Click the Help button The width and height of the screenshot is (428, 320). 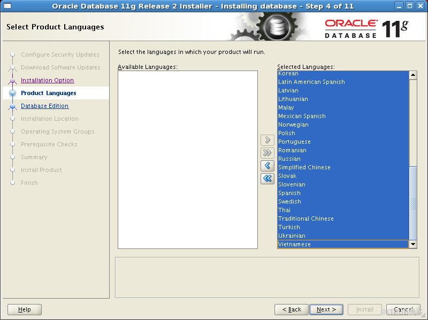[x=25, y=309]
